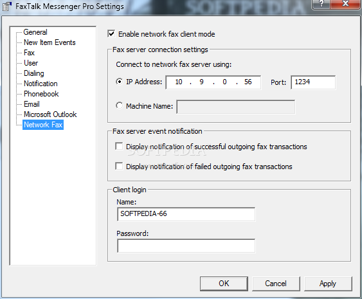Open Microsoft Outlook settings
Viewport: 362px width, 299px height.
pos(50,114)
